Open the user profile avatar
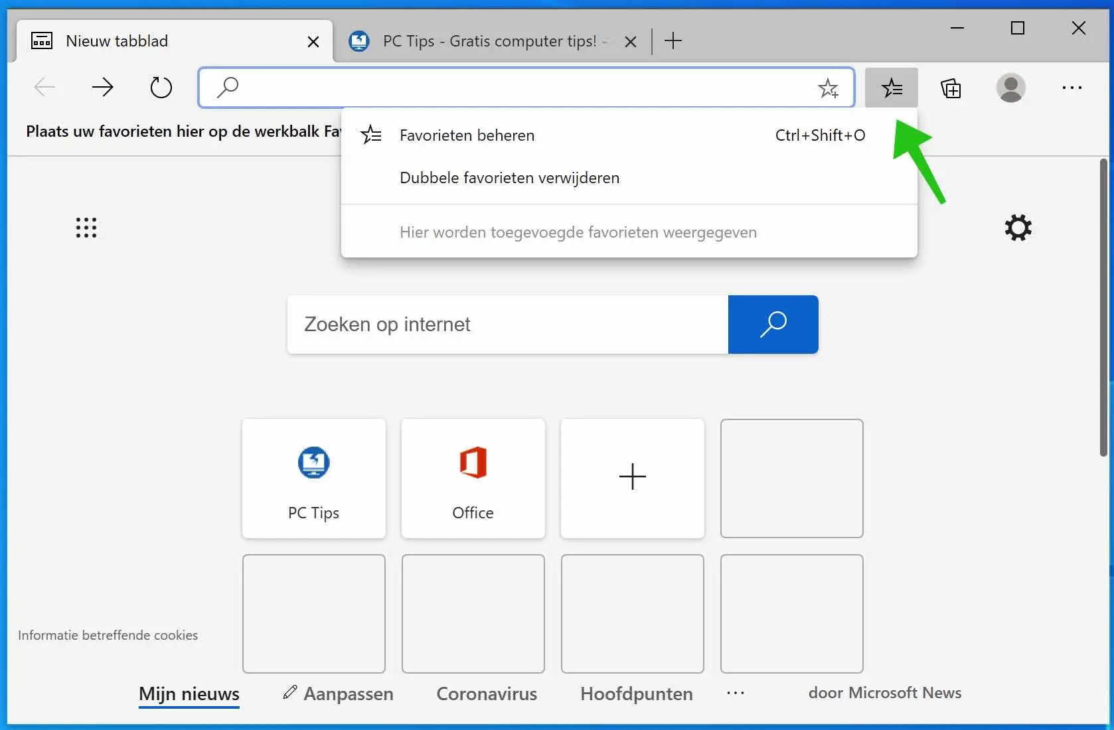This screenshot has height=730, width=1114. 1010,88
